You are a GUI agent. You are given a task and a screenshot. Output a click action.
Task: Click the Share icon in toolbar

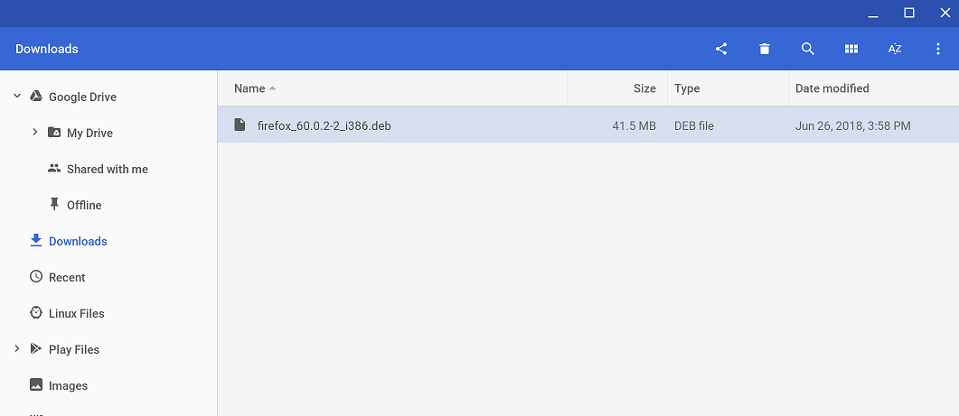tap(721, 49)
